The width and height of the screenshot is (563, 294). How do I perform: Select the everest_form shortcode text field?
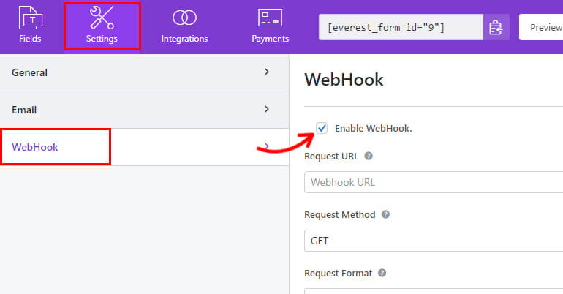401,27
